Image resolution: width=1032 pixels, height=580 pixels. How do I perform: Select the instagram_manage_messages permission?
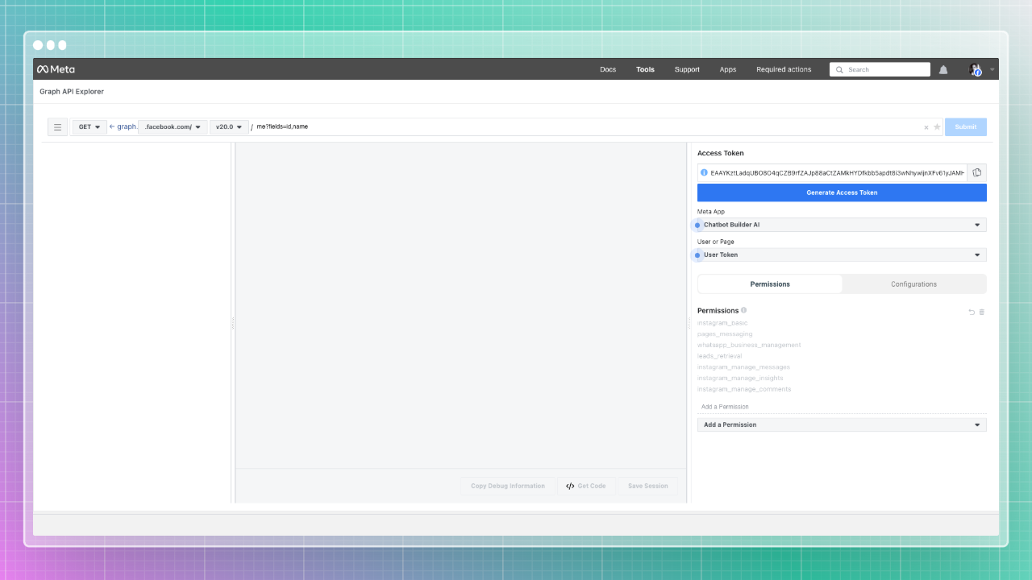pyautogui.click(x=743, y=367)
